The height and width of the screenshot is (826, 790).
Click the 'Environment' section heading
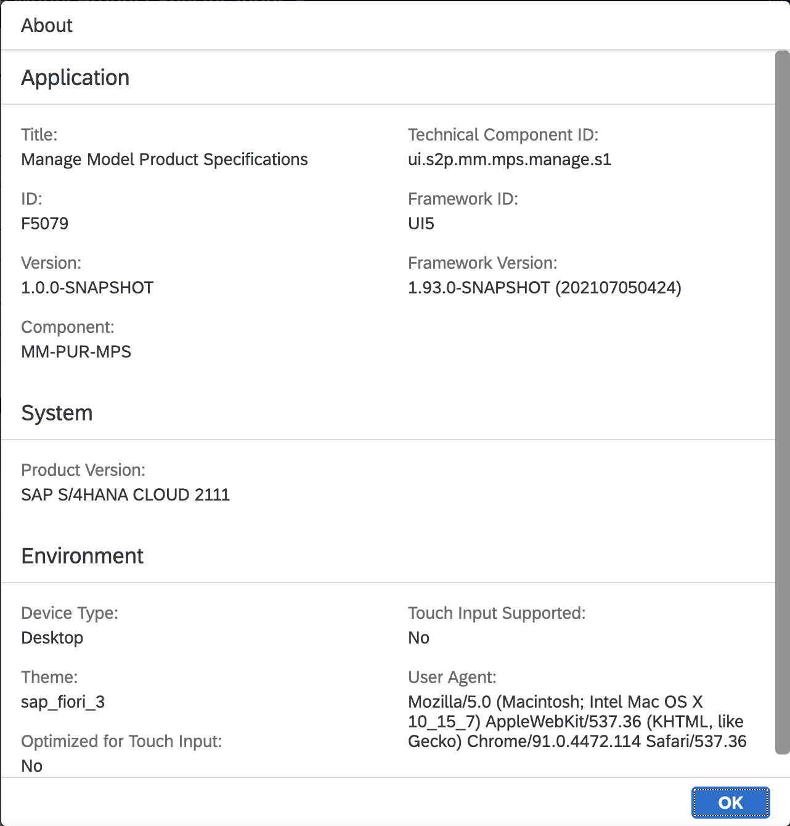coord(82,556)
